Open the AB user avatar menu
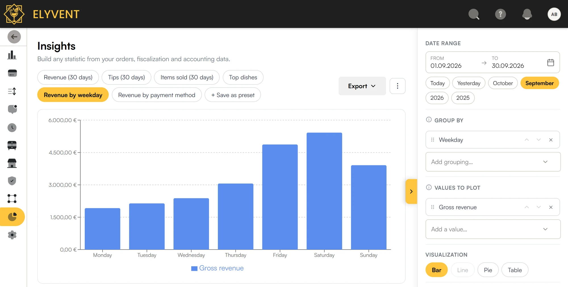The width and height of the screenshot is (568, 287). click(554, 14)
